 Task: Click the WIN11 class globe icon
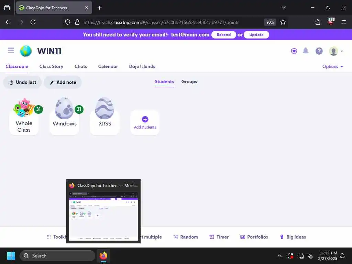26,51
